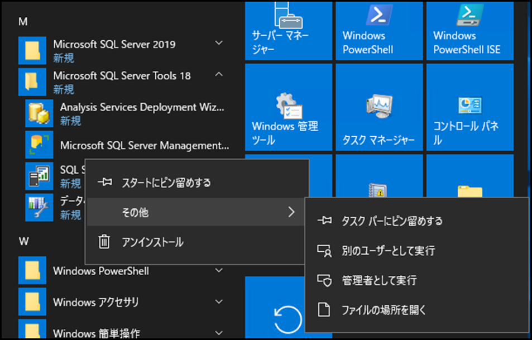Open the コントロール パネル tile
The width and height of the screenshot is (532, 340).
(470, 107)
